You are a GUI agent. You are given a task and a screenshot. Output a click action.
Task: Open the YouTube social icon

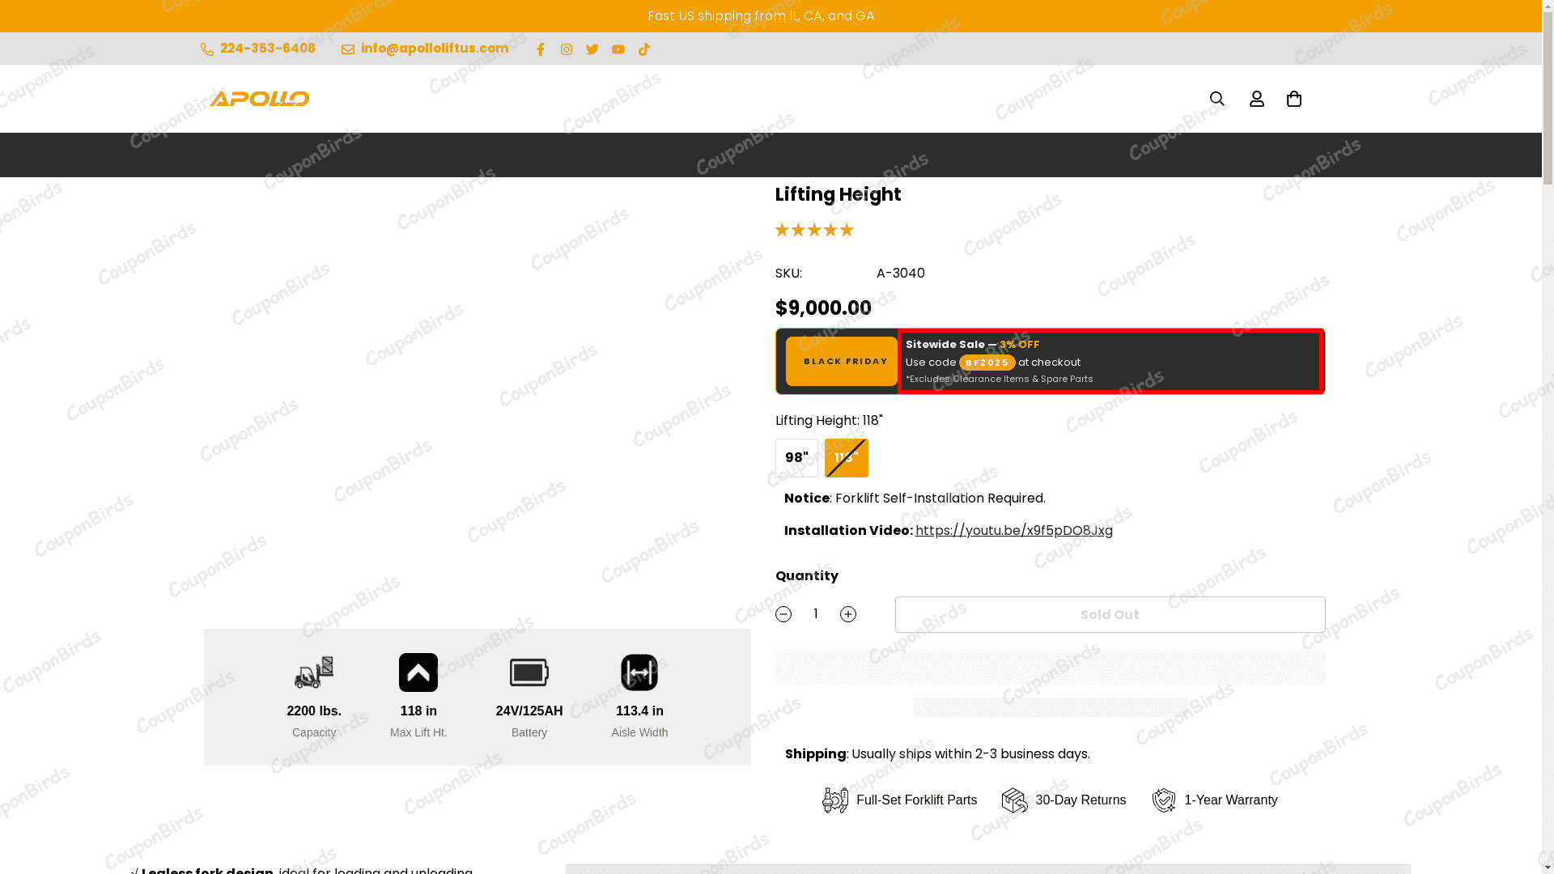pos(618,49)
